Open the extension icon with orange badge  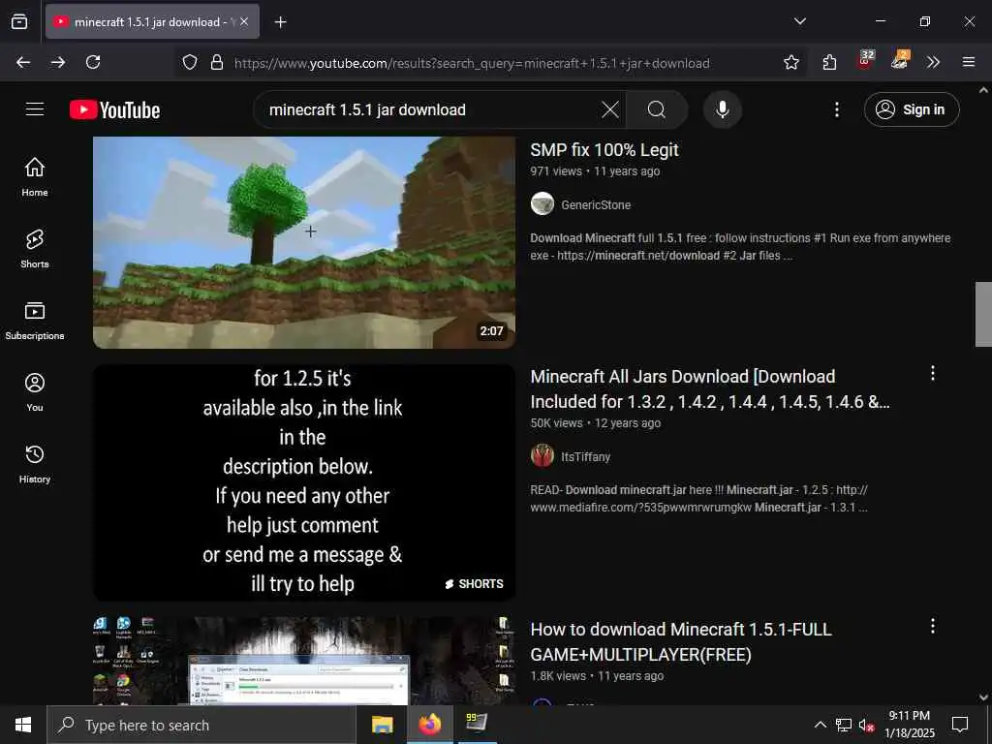pos(899,60)
